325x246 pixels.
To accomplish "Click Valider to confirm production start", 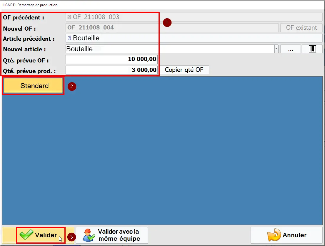I will [x=38, y=235].
